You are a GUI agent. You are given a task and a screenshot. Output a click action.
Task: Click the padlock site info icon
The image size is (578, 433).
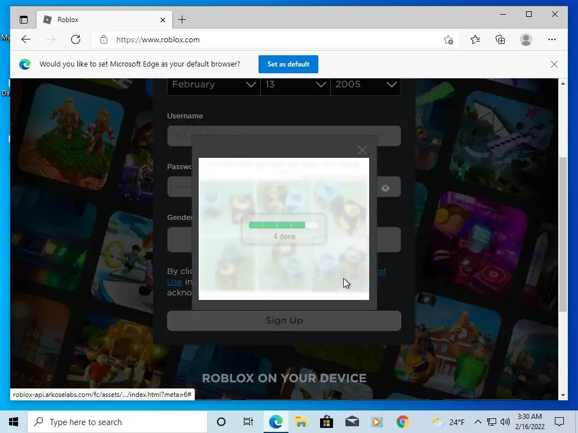(104, 39)
